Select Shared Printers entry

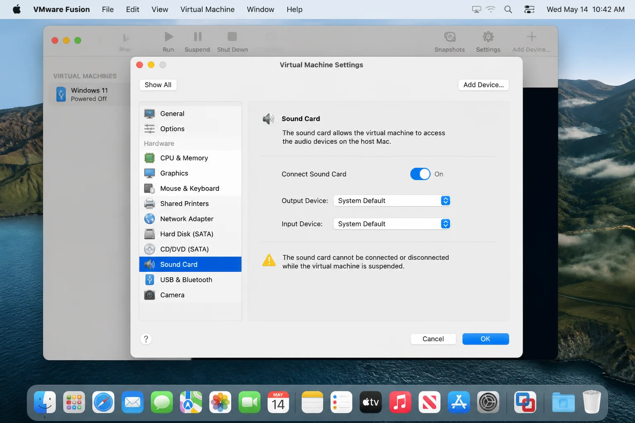(190, 204)
